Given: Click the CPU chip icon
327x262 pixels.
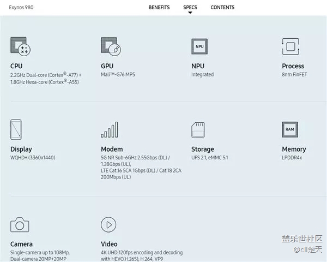Looking at the screenshot, I should [x=20, y=47].
